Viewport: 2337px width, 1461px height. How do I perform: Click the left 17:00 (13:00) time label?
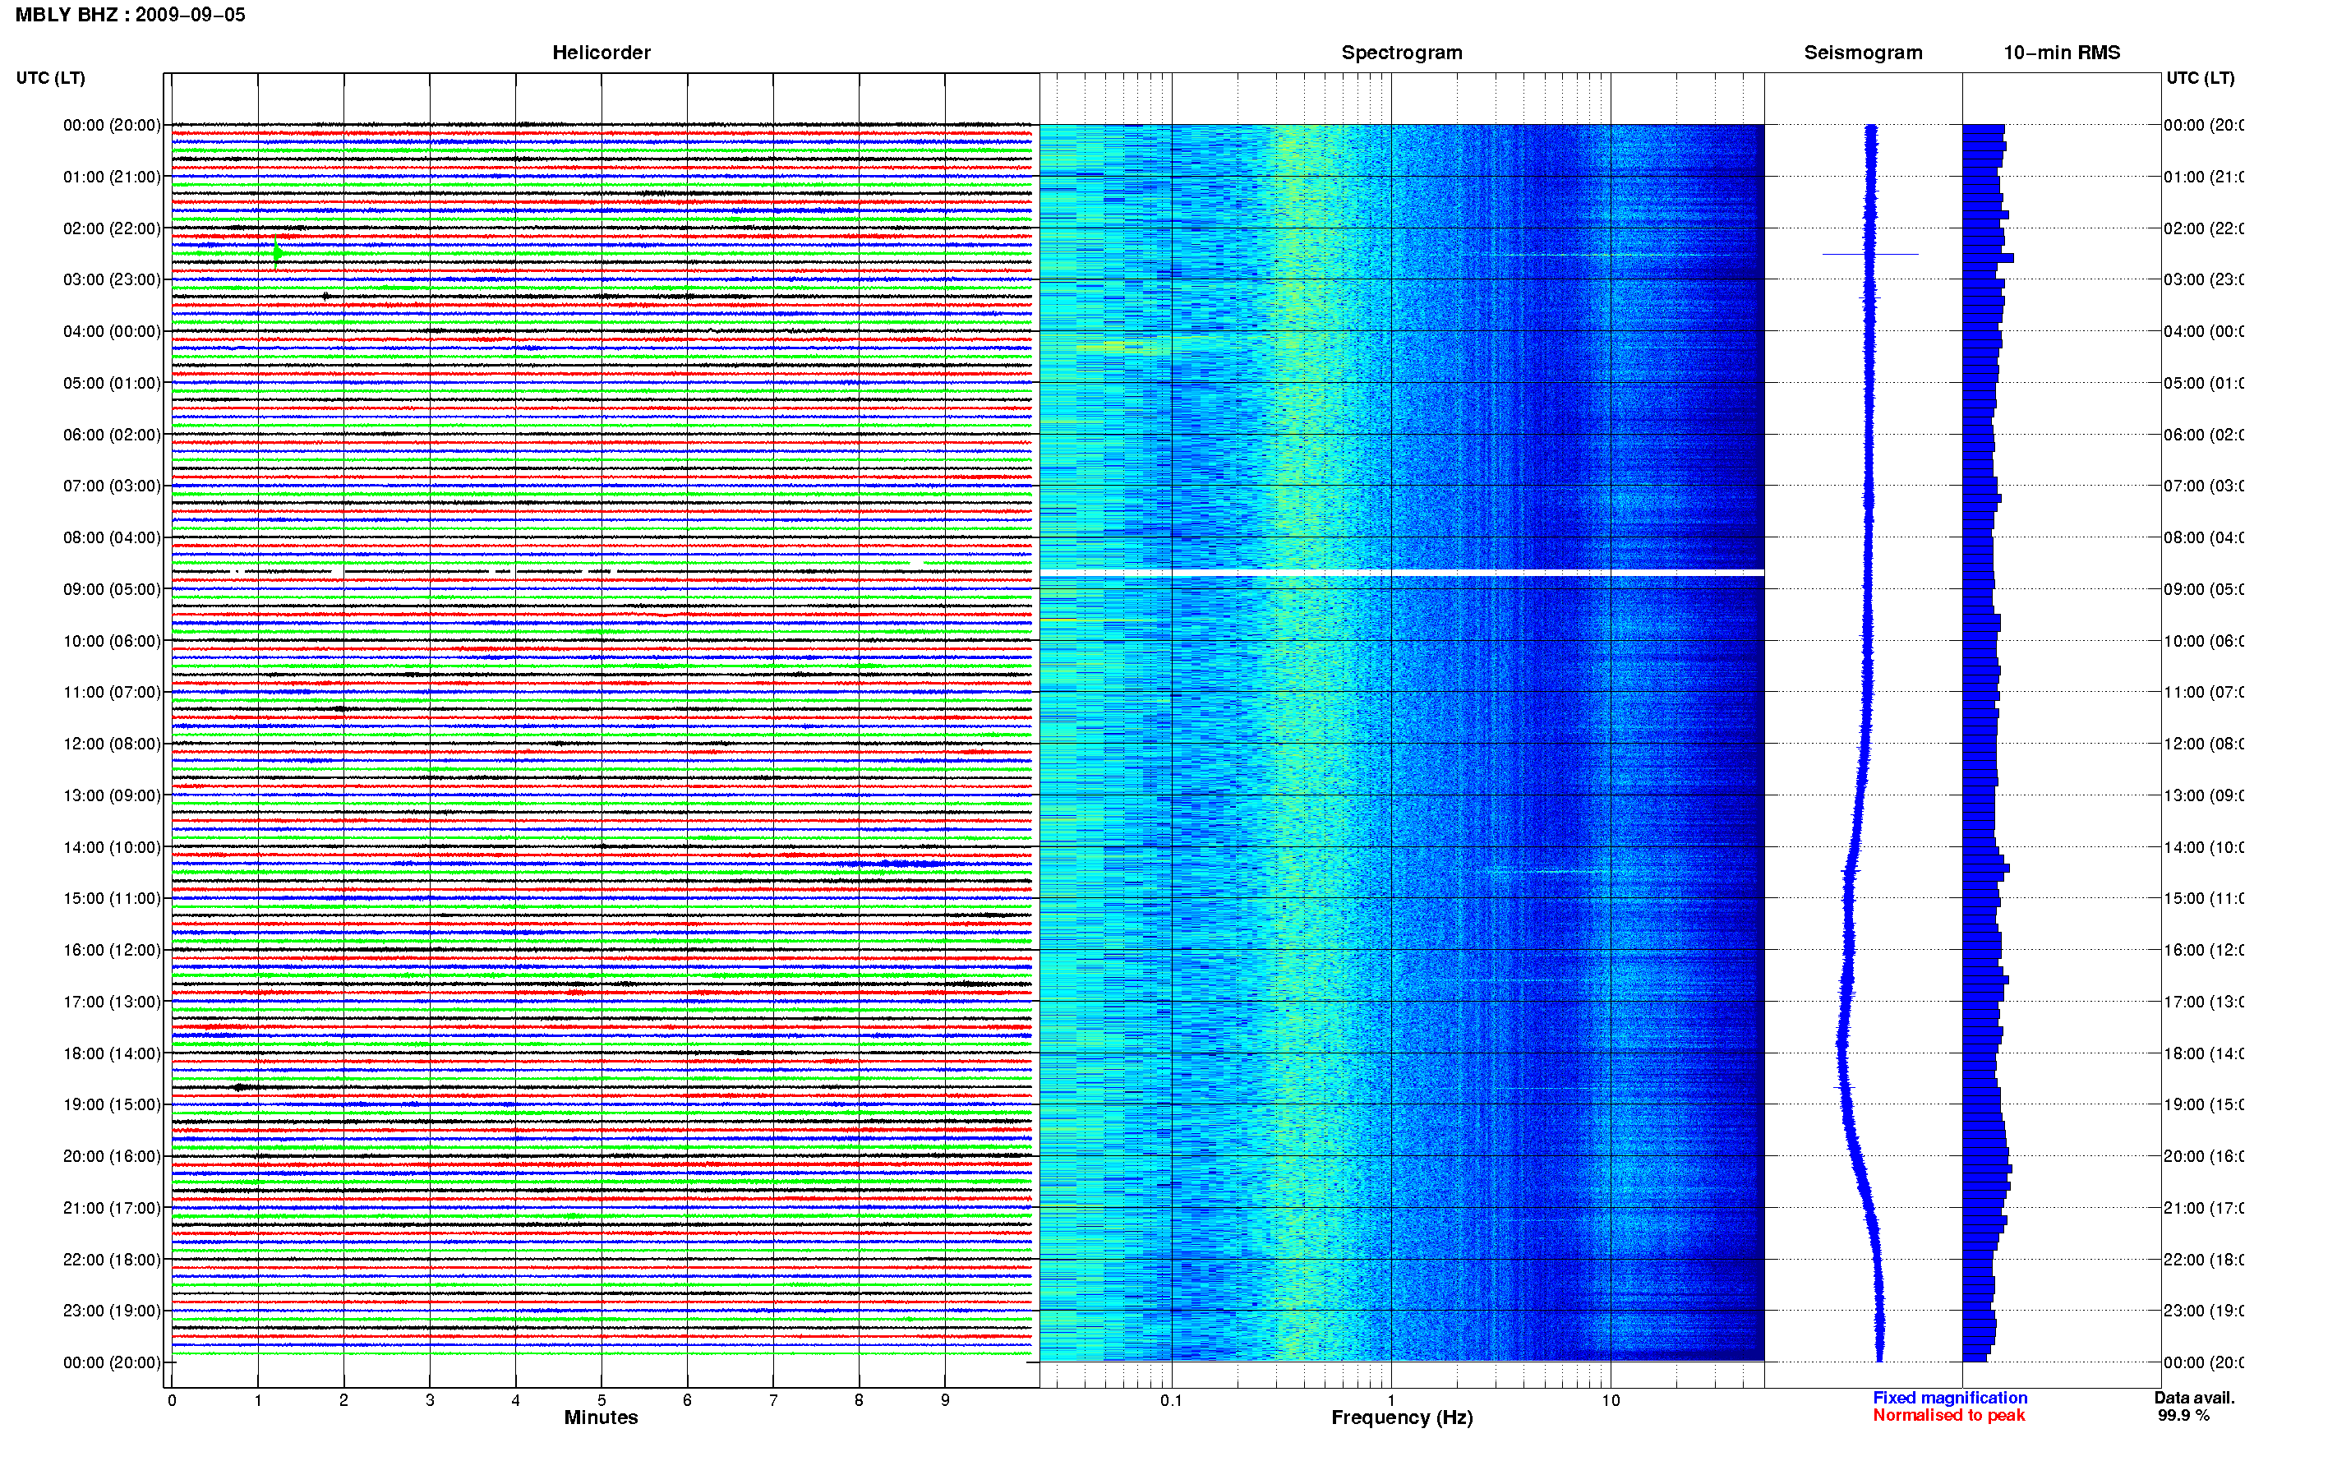(112, 1002)
